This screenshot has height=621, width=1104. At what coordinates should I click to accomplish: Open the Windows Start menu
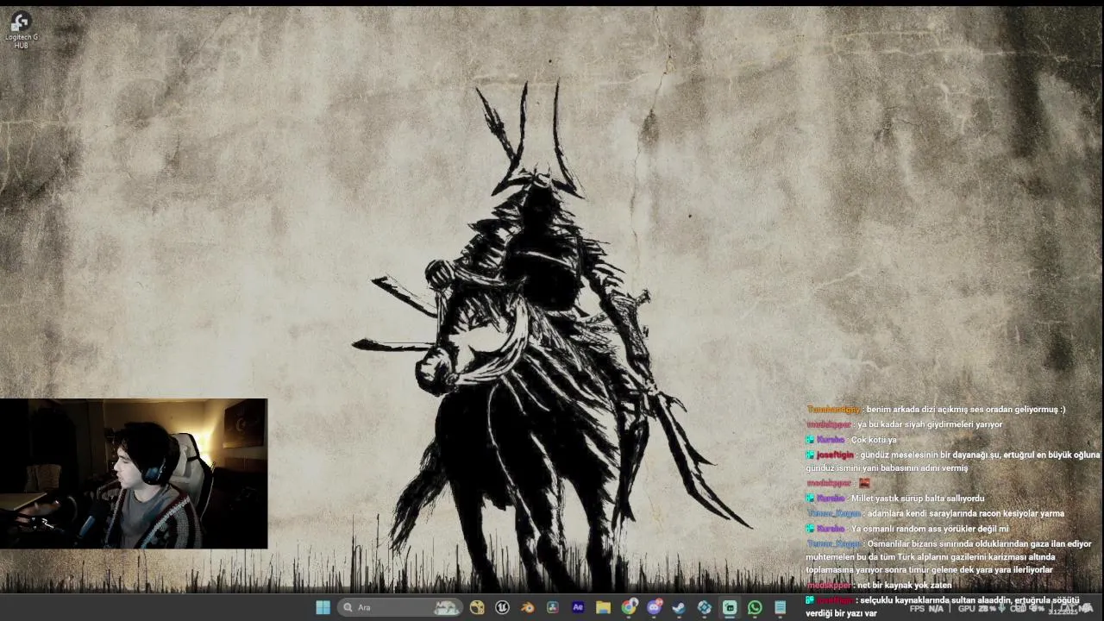[323, 607]
